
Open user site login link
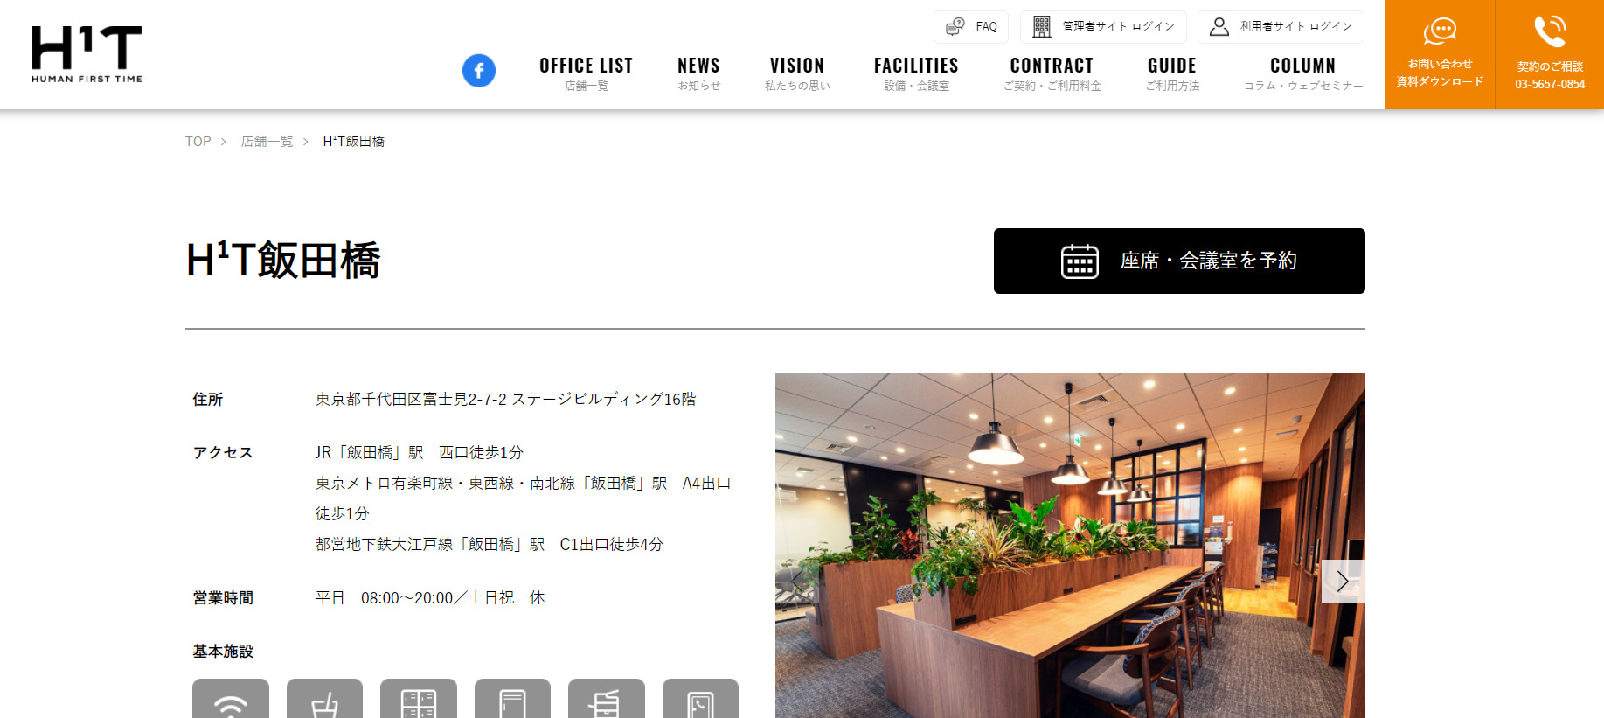(1281, 26)
